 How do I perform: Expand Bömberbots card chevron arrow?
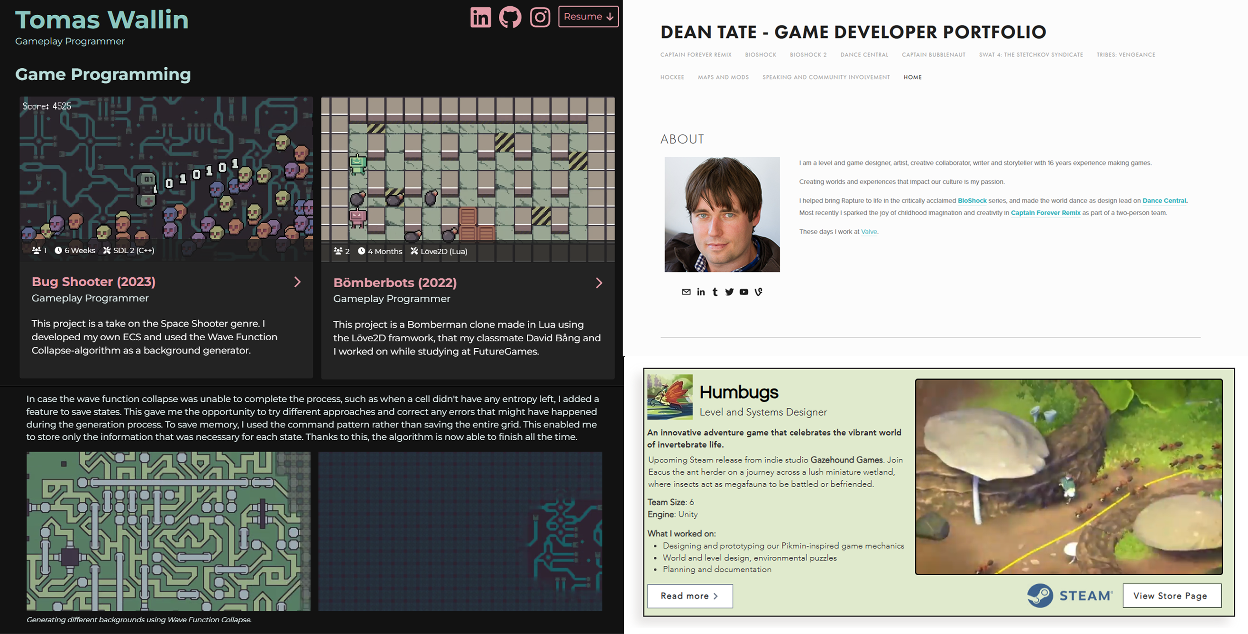coord(599,283)
